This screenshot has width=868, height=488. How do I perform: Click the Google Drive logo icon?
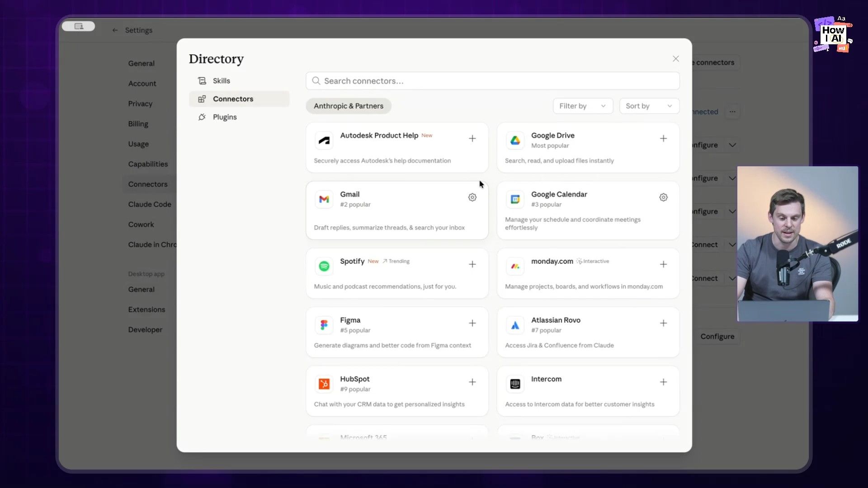515,141
